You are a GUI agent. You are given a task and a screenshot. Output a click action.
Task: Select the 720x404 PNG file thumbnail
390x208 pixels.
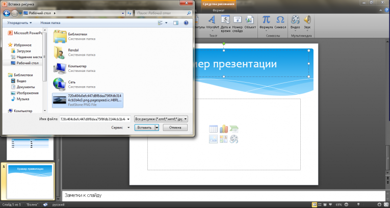pos(60,100)
